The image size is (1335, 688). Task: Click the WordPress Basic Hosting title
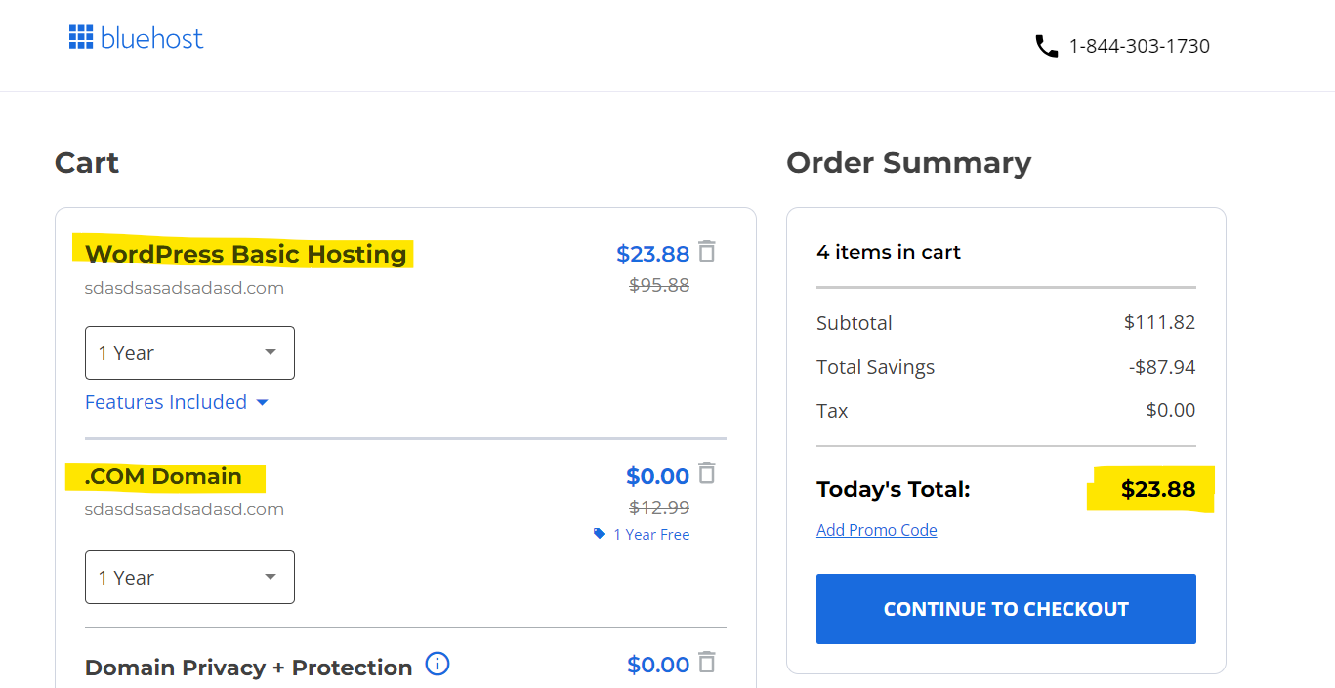point(245,254)
